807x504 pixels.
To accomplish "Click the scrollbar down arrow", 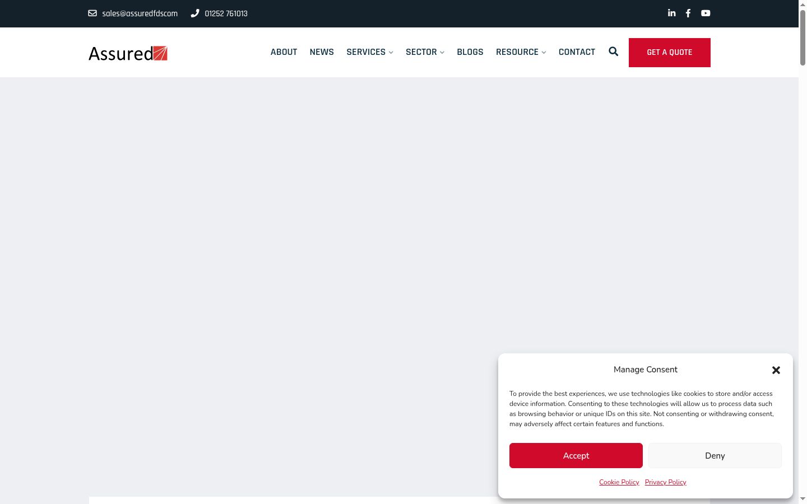I will [x=803, y=499].
